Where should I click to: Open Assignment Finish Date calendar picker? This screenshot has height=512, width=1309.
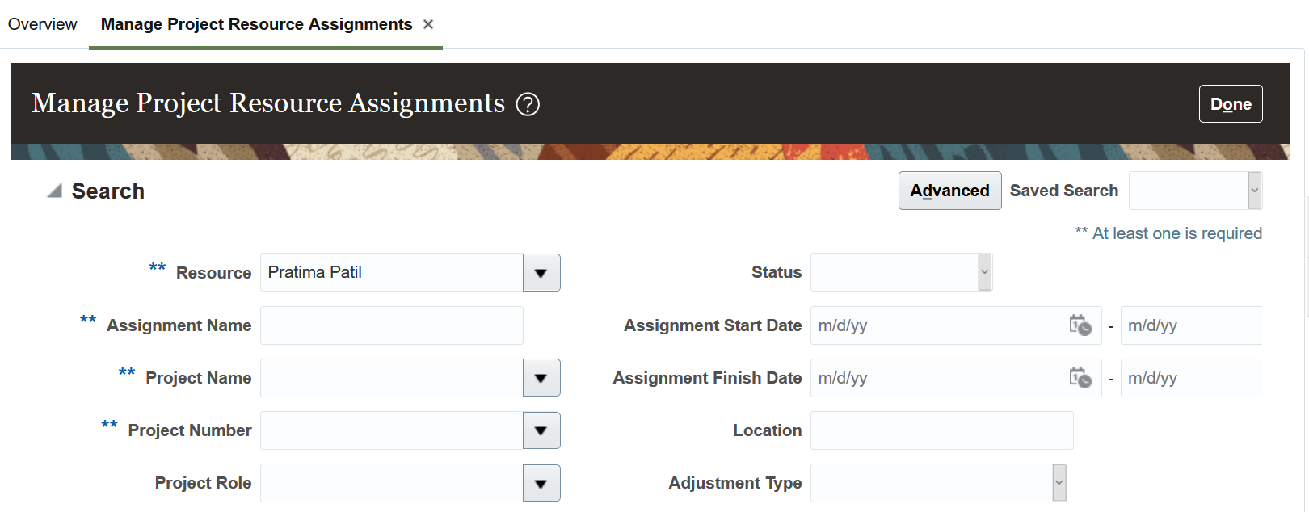1080,378
